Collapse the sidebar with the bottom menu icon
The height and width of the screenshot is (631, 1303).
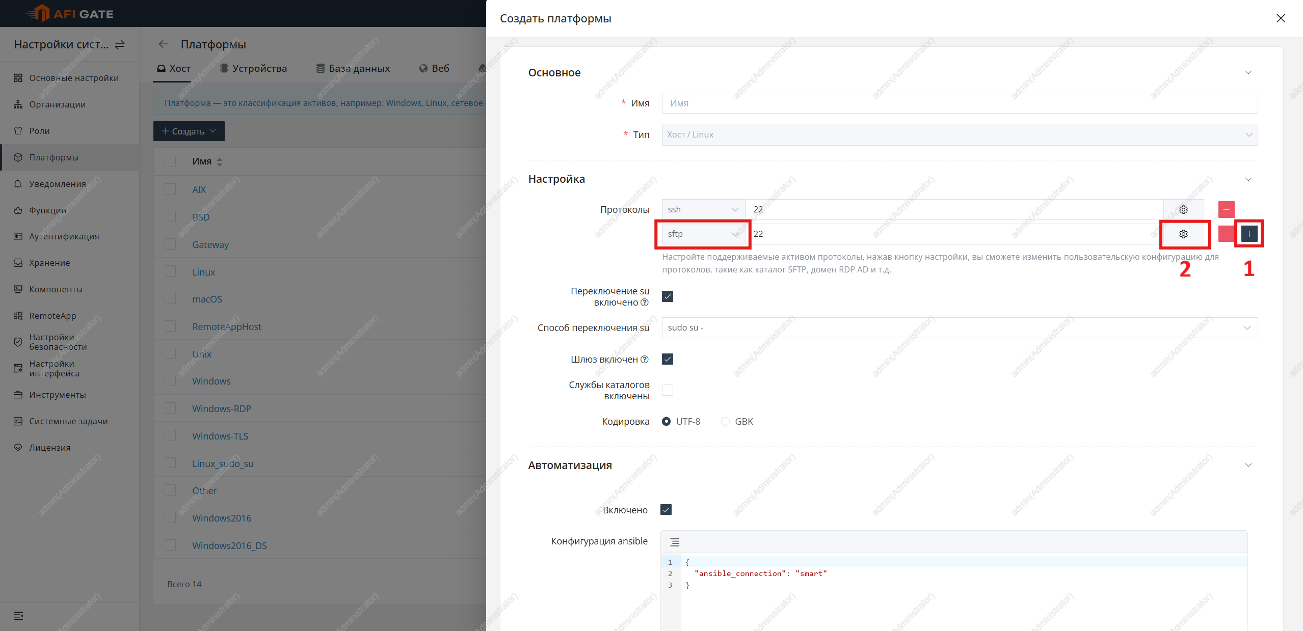click(19, 616)
